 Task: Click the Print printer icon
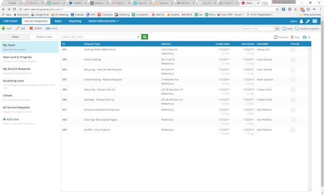48,28
